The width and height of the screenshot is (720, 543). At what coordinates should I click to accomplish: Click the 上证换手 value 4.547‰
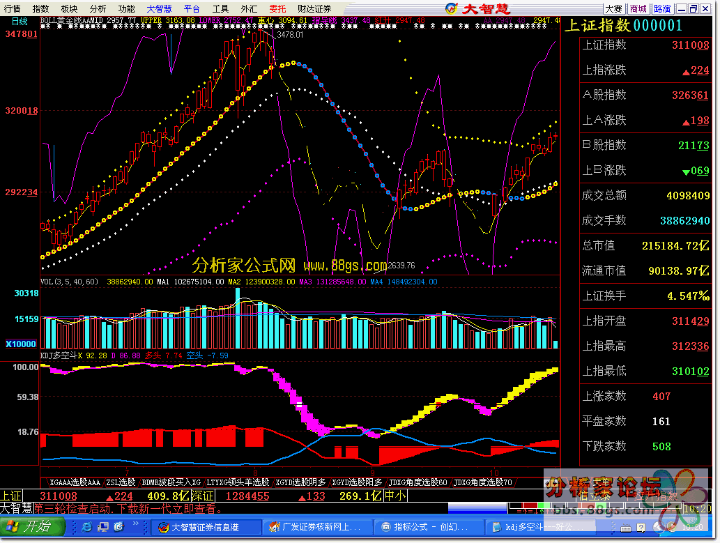[689, 296]
